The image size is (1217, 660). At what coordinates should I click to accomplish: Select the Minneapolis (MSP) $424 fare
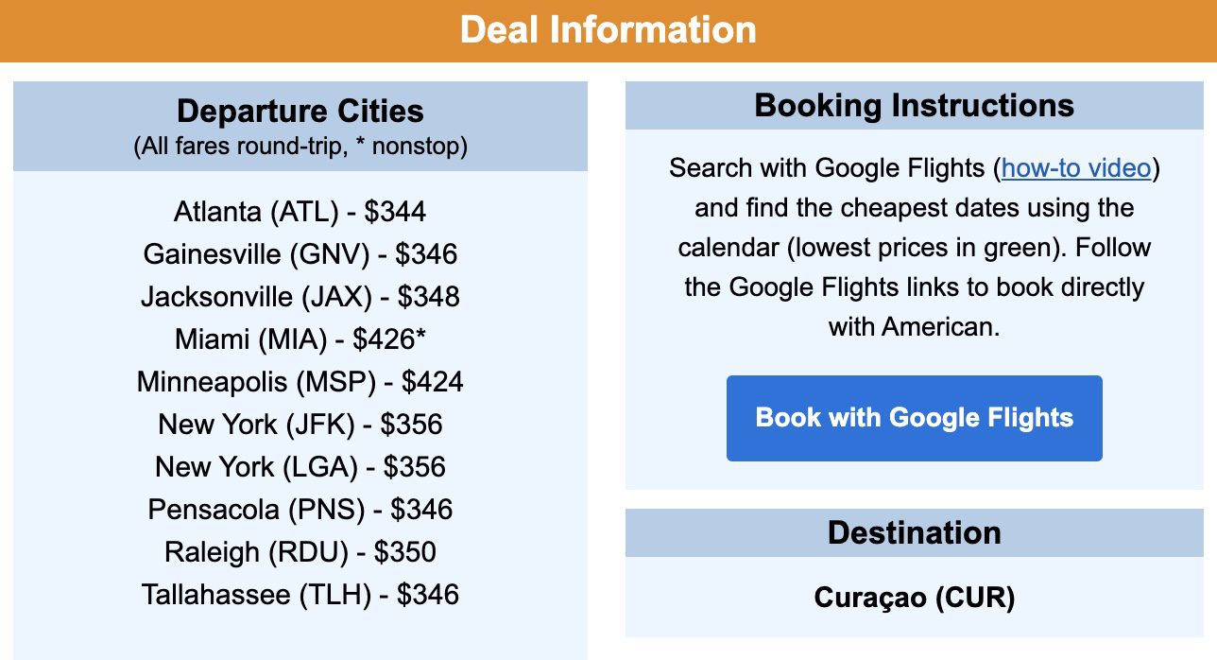tap(300, 382)
